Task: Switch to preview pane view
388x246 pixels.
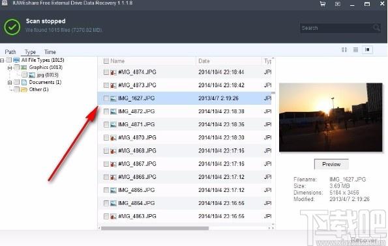Action: point(368,49)
